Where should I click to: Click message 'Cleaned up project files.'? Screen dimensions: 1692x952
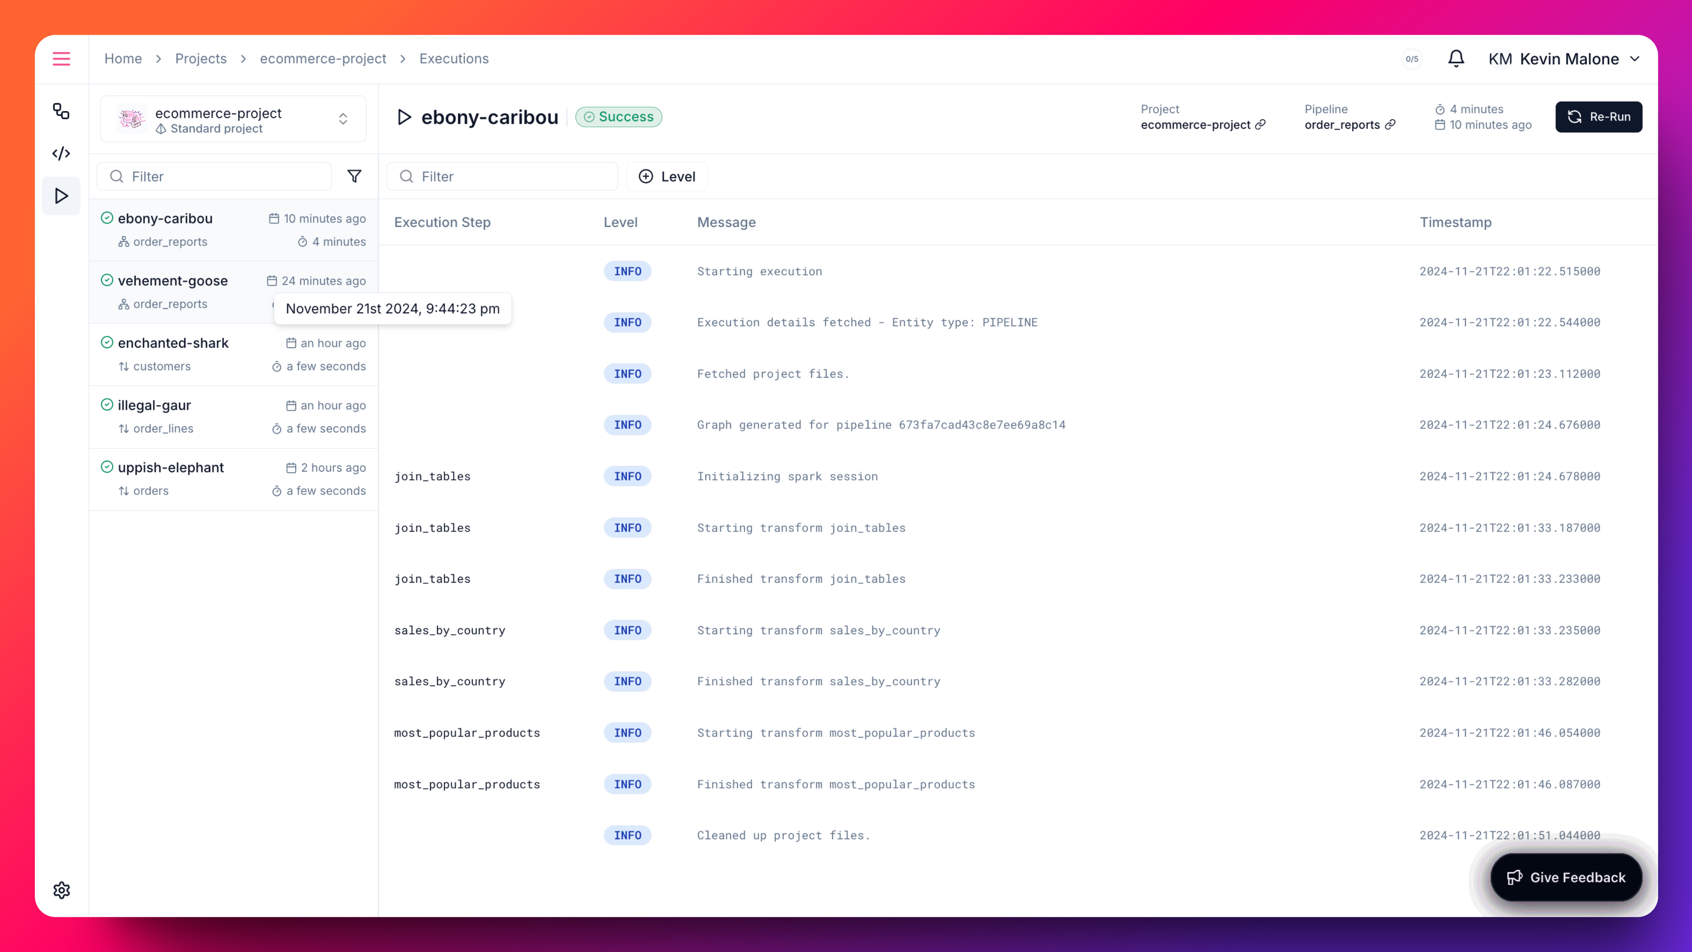tap(783, 835)
